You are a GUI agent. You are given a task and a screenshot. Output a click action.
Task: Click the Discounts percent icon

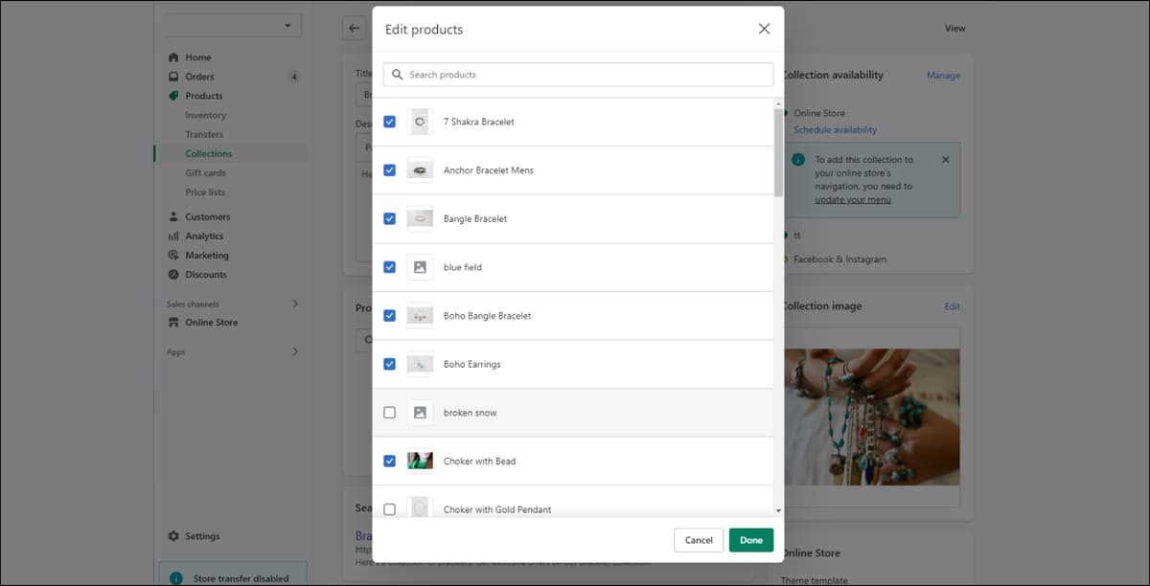tap(173, 275)
